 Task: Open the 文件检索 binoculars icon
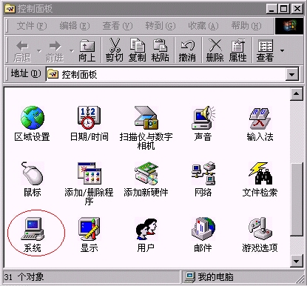260,173
